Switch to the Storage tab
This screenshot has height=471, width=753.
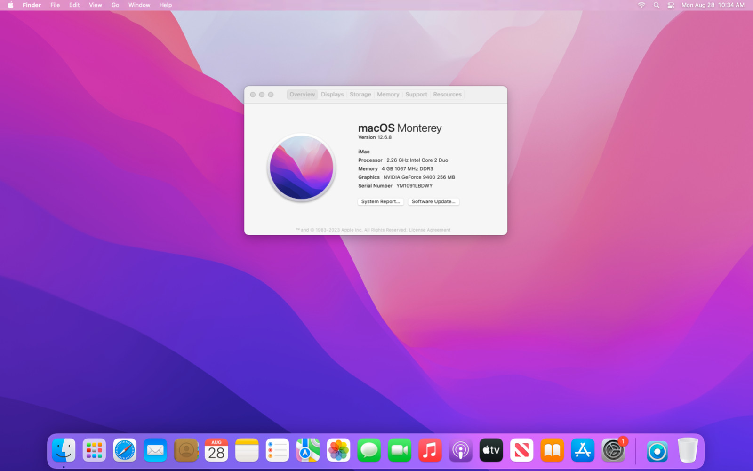360,95
